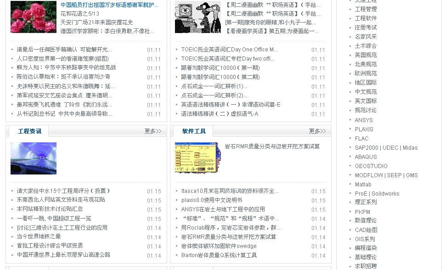Open 秦邦宪乘飞机遇难 article link
Viewport: 445px width, 270px height.
tap(64, 105)
